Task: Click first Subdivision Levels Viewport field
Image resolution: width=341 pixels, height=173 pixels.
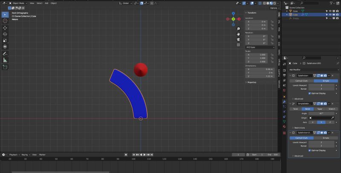Action: coord(321,85)
